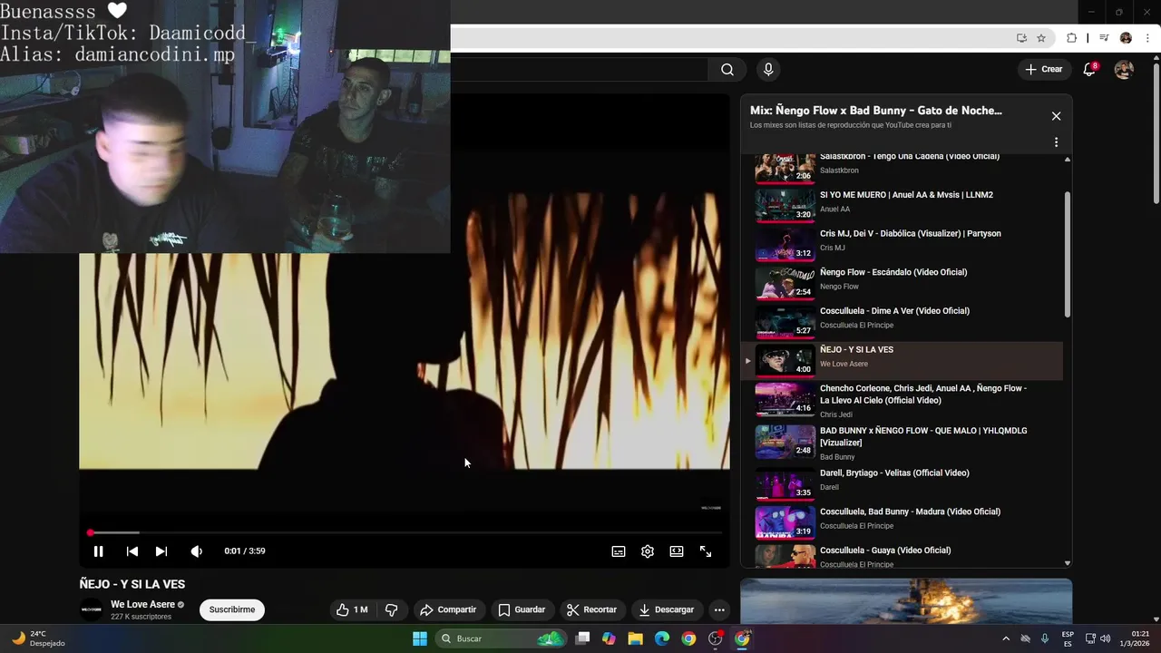Toggle theater mode on the player
This screenshot has height=653, width=1161.
coord(677,551)
